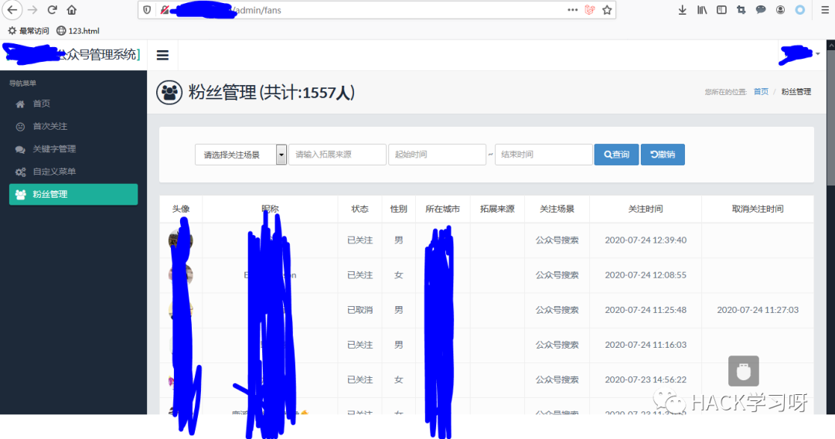Click the 粉丝管理 breadcrumb text
835x439 pixels.
point(796,91)
